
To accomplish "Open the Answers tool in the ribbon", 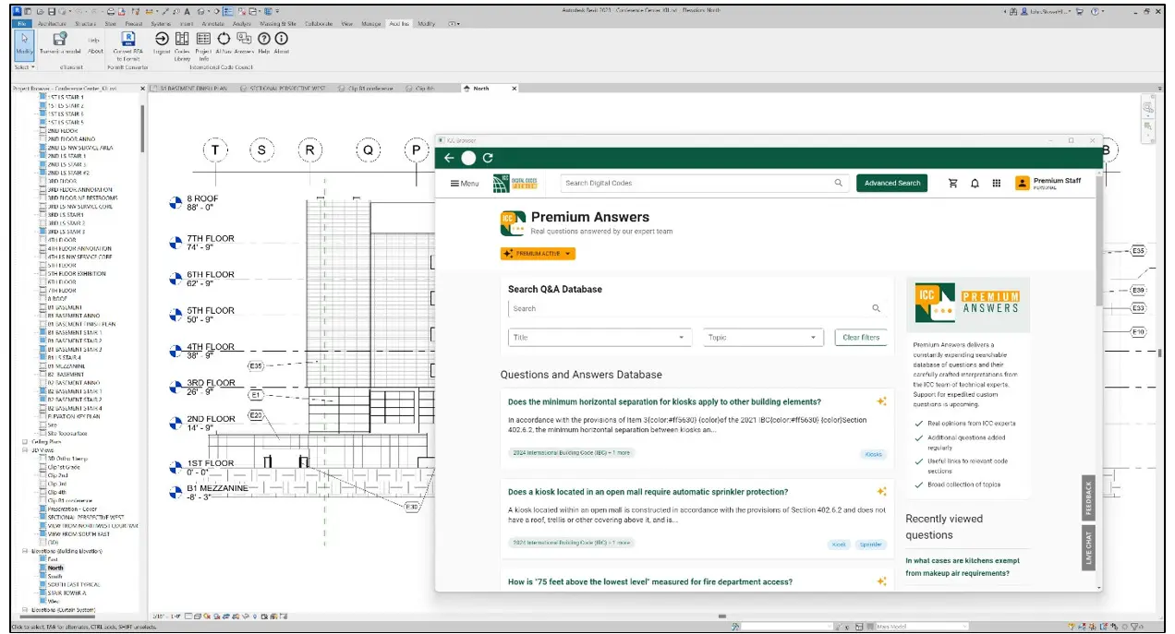I will 245,39.
